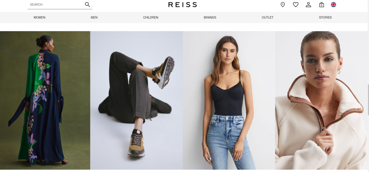Open the Children menu
369x172 pixels.
(151, 17)
